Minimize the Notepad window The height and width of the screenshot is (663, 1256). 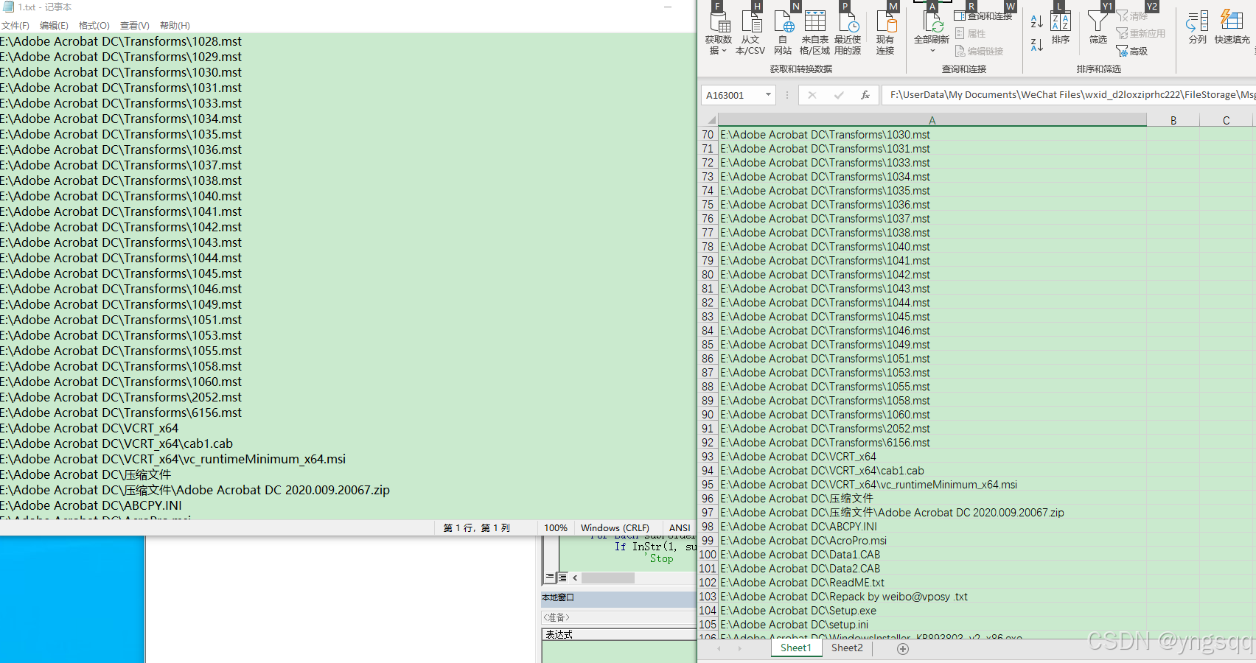coord(667,7)
